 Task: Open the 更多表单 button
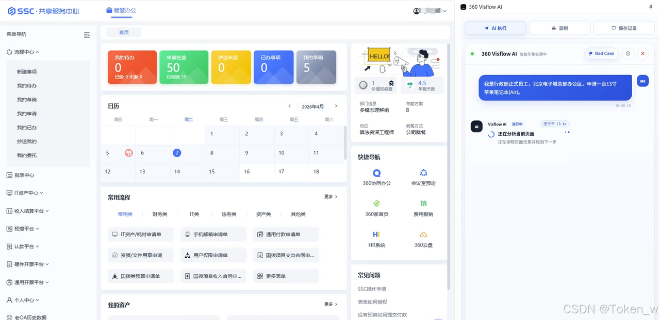coord(286,276)
